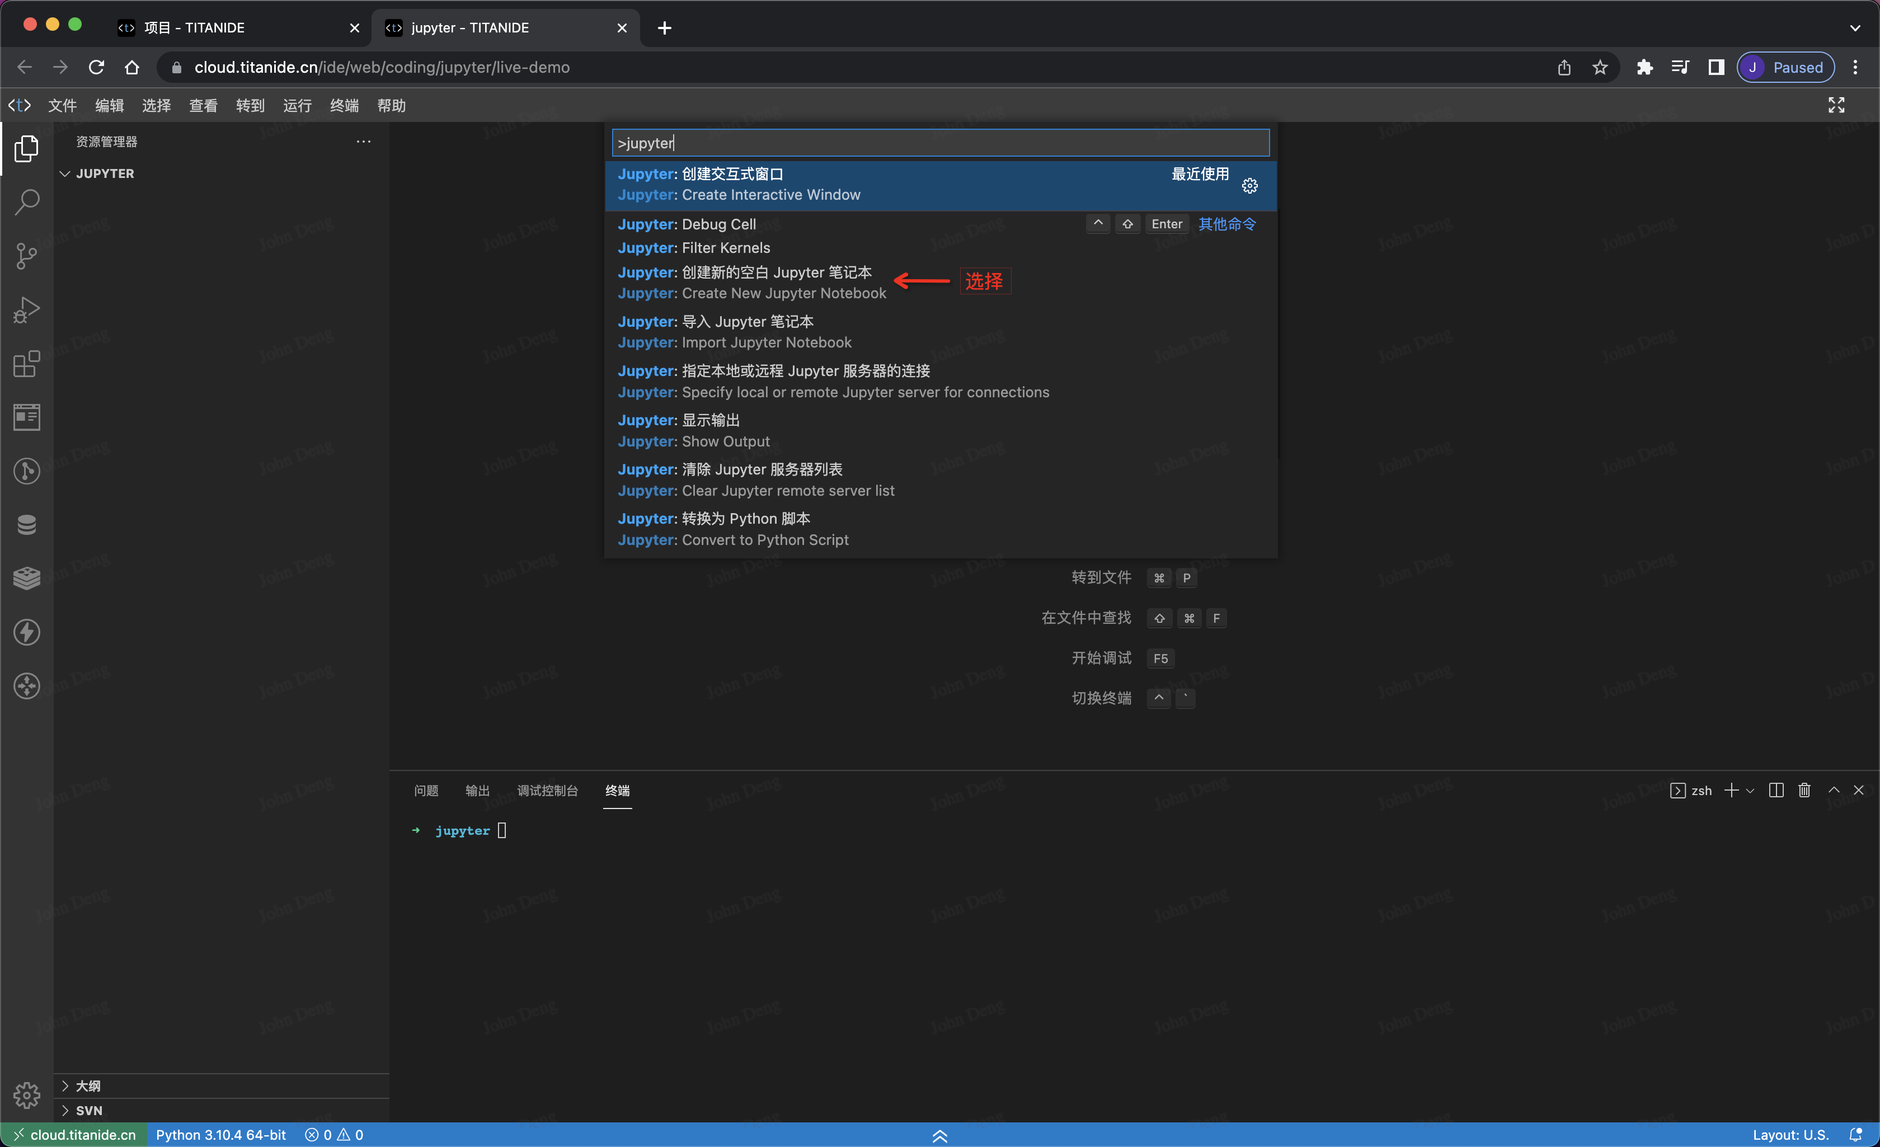Toggle full screen mode icon

tap(1836, 105)
